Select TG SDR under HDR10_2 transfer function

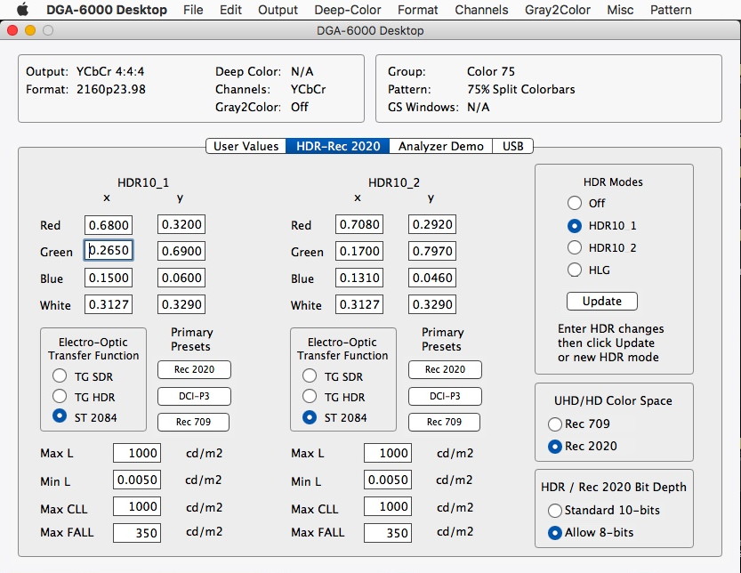point(310,376)
